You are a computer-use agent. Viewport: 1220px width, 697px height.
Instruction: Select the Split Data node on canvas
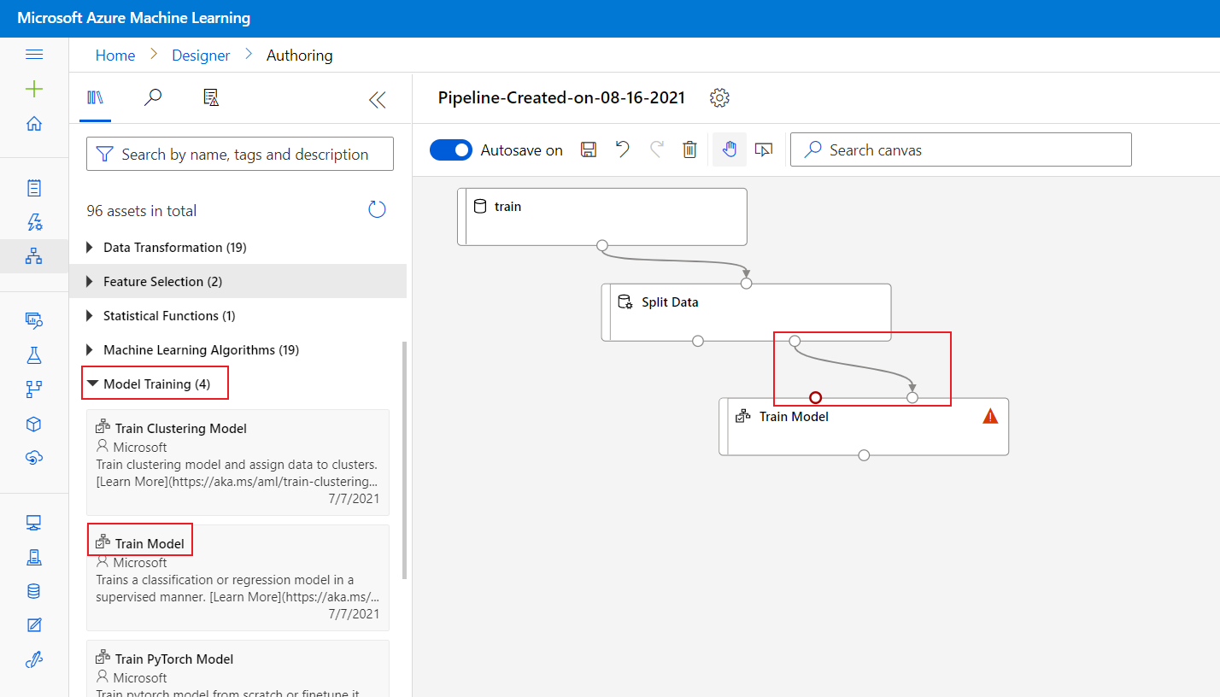746,313
